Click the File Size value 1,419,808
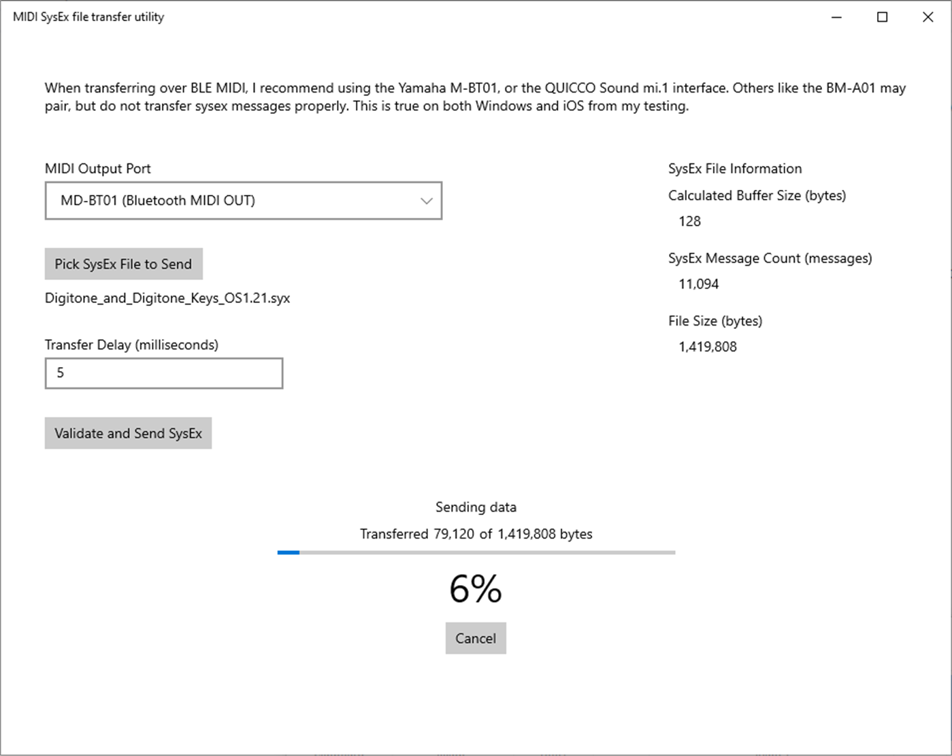The width and height of the screenshot is (952, 756). [707, 347]
